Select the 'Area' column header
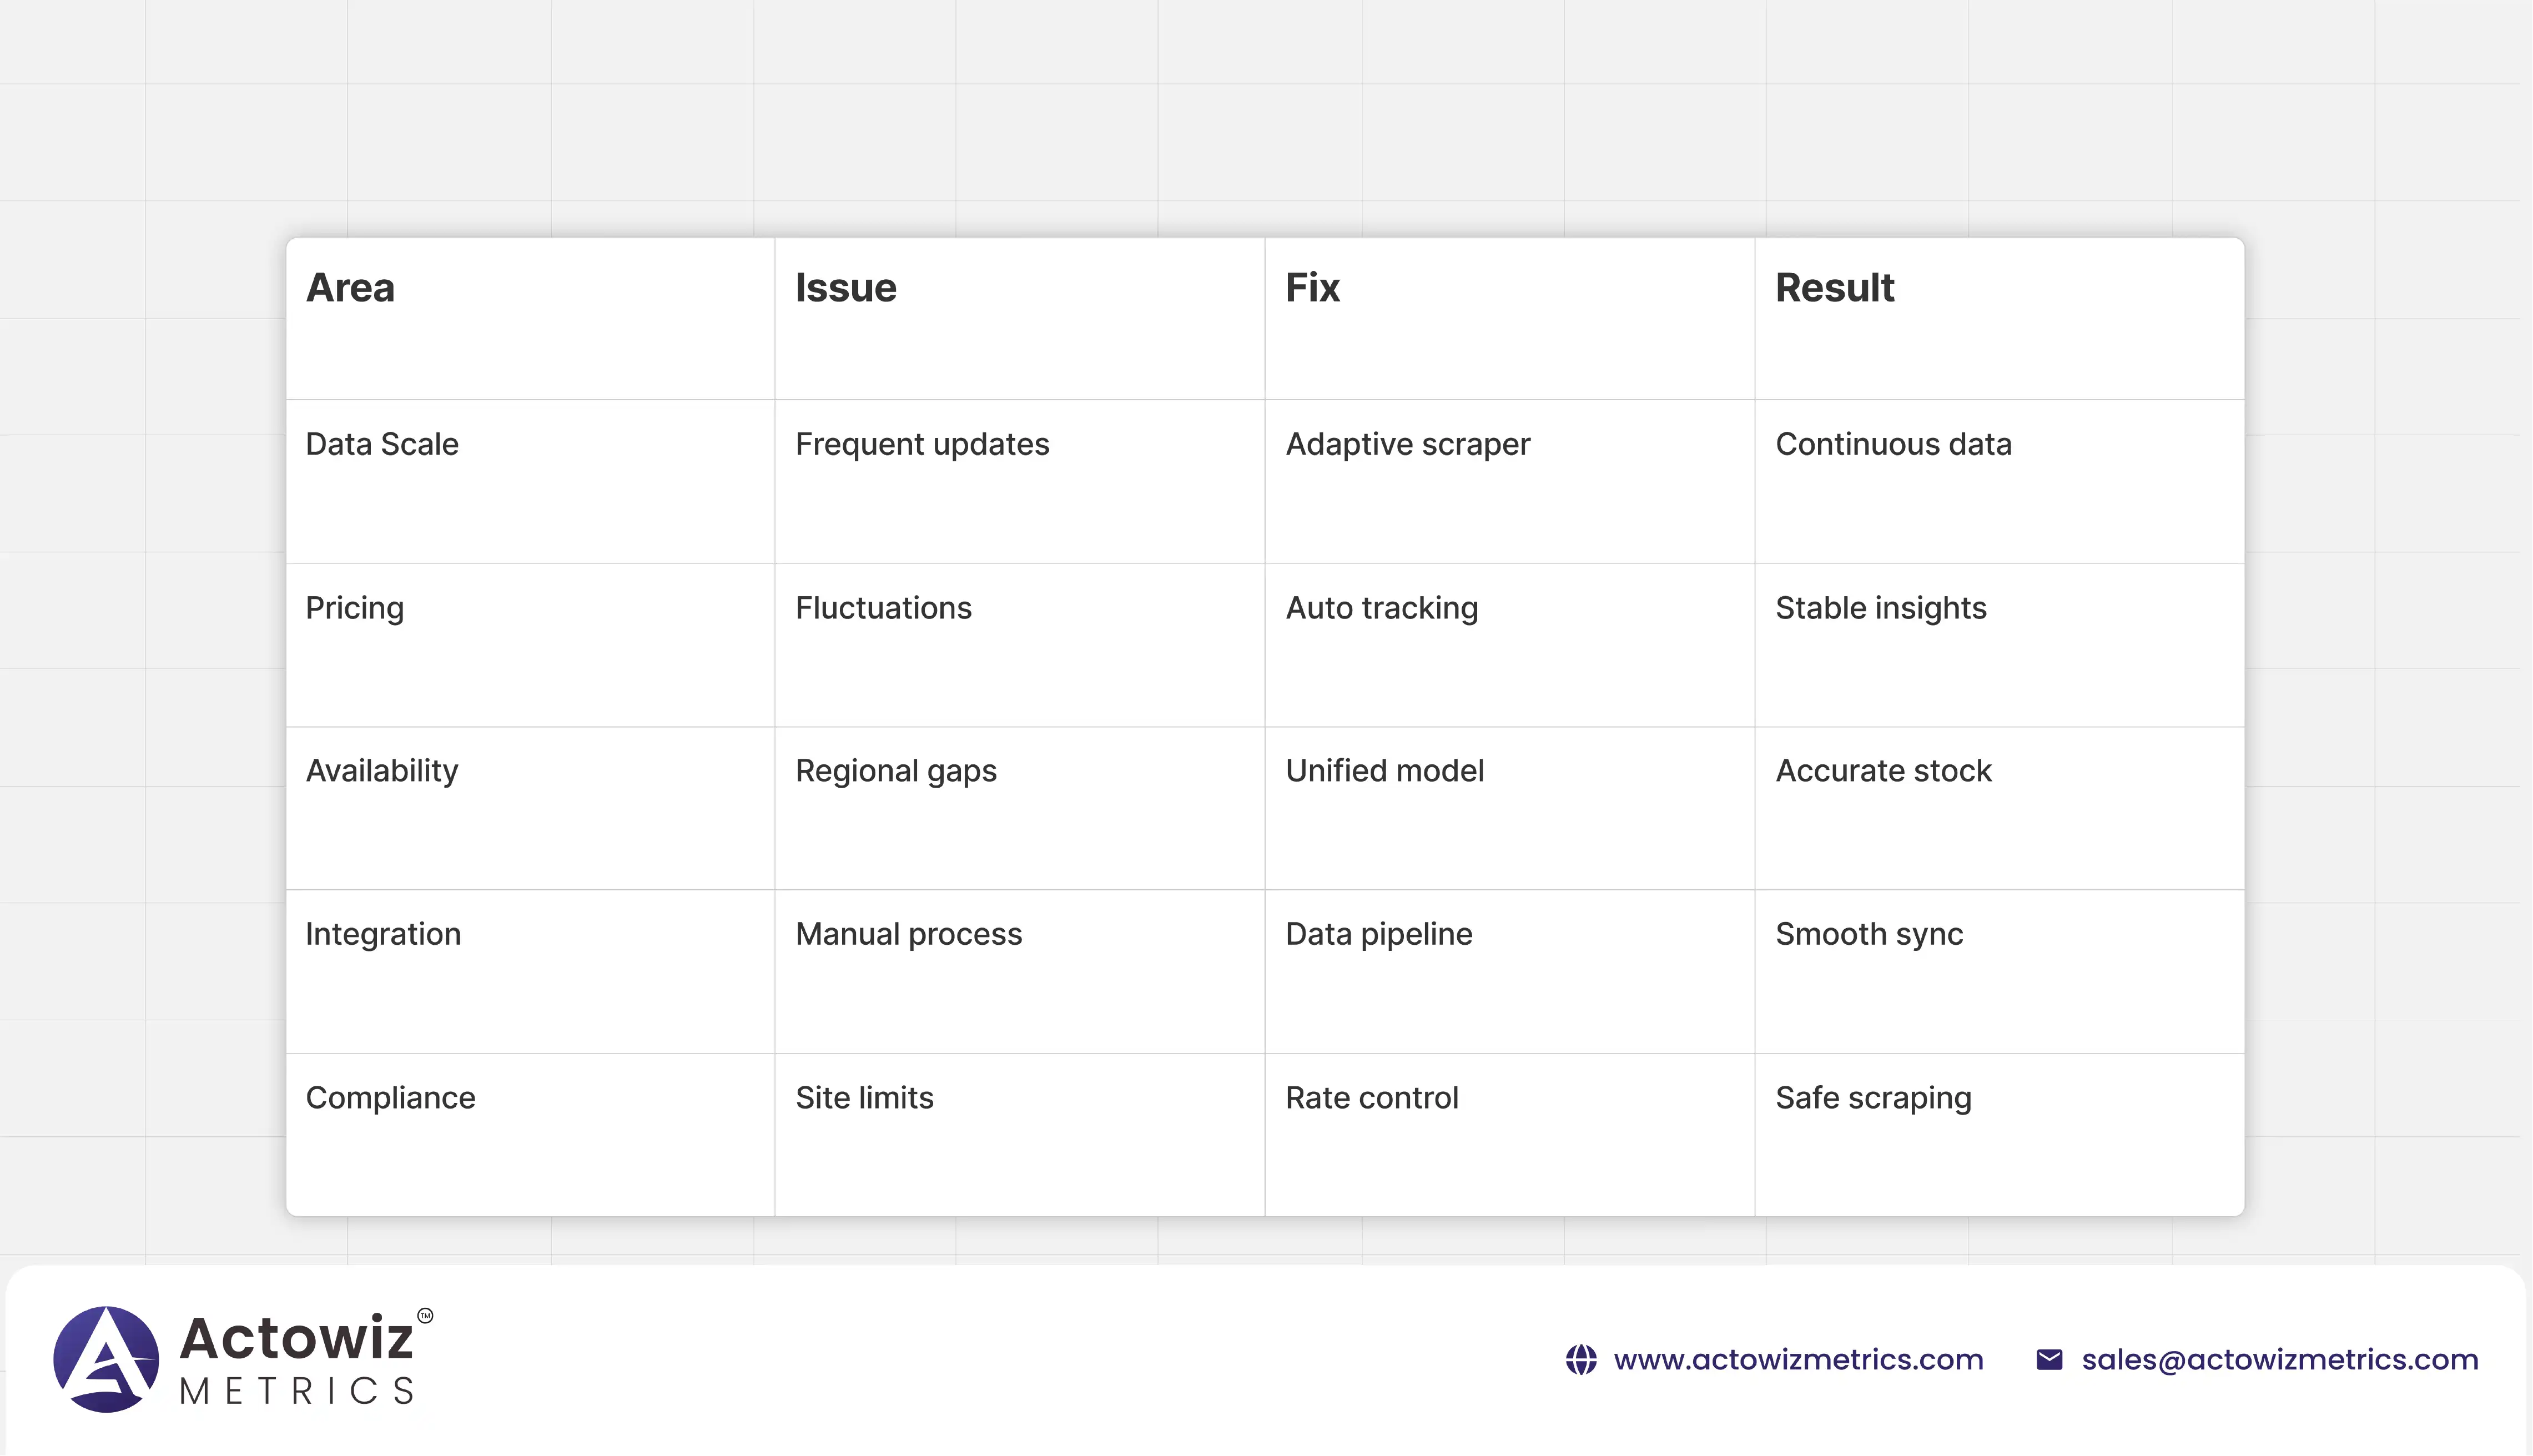 click(x=350, y=288)
